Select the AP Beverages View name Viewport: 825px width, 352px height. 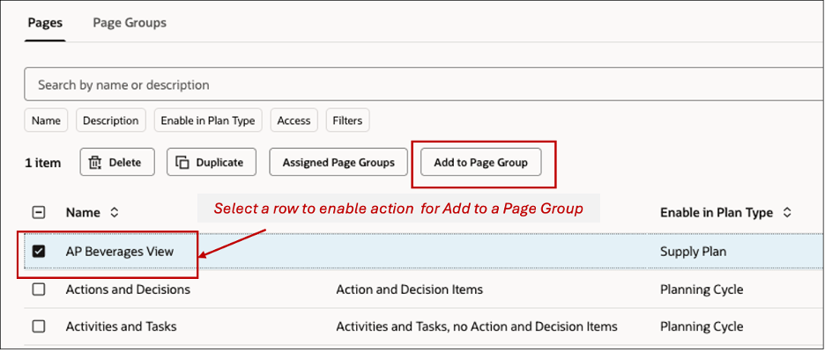120,252
